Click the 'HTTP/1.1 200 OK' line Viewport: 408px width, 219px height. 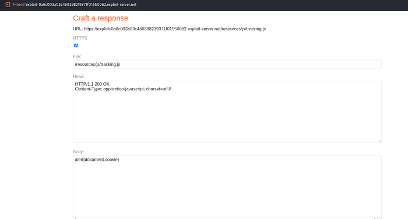click(92, 84)
